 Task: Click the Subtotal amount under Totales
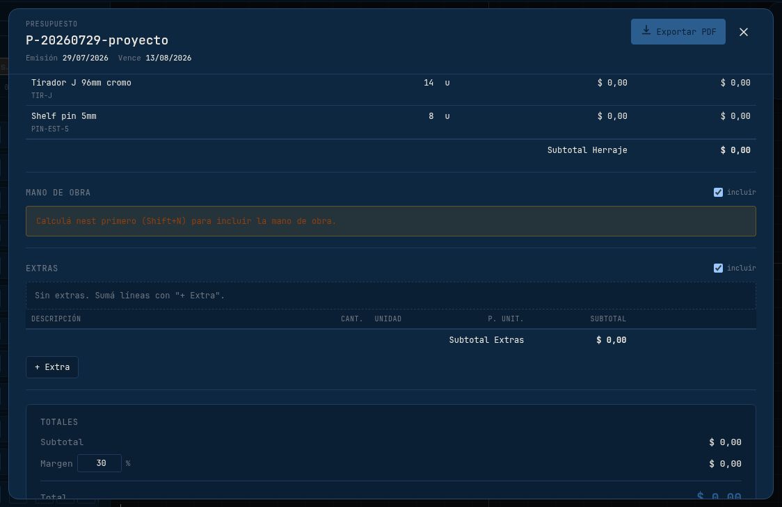tap(725, 442)
